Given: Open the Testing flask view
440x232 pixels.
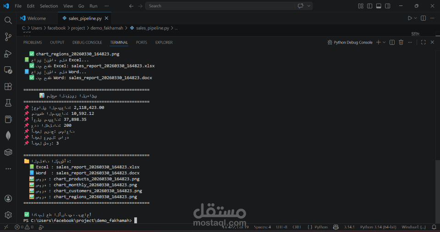Looking at the screenshot, I should click(8, 103).
